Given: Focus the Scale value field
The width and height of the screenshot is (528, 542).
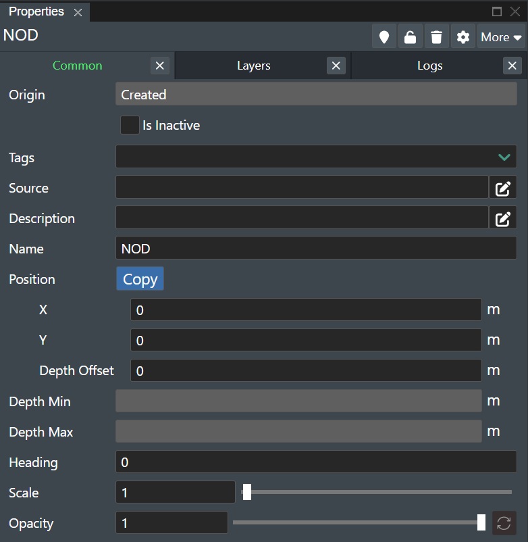Looking at the screenshot, I should (x=176, y=492).
